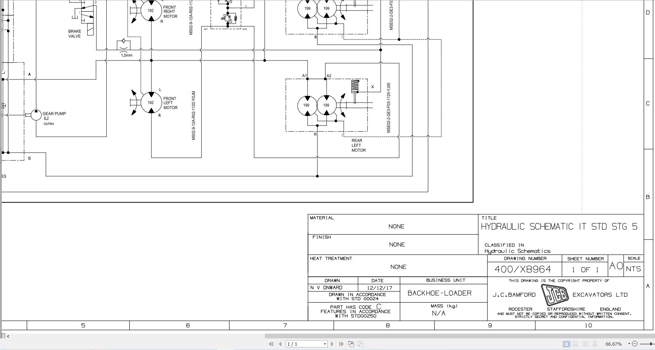Click inside the page number field
The image size is (655, 350).
point(300,343)
